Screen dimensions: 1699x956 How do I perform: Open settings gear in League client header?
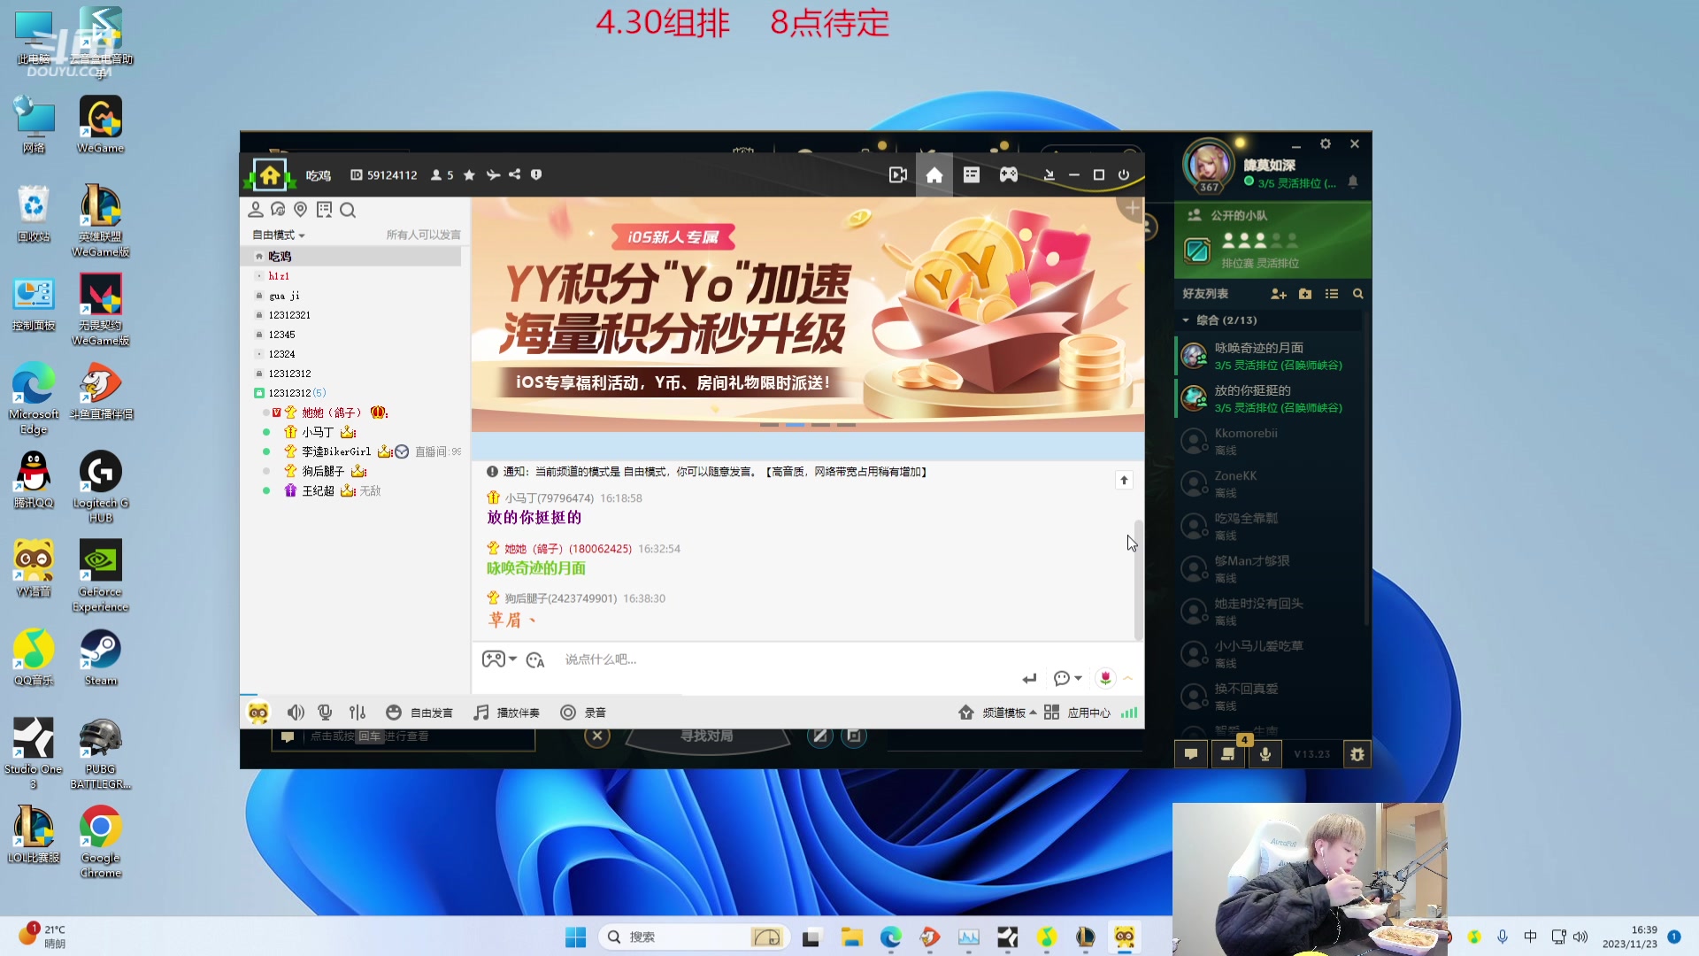1326,143
